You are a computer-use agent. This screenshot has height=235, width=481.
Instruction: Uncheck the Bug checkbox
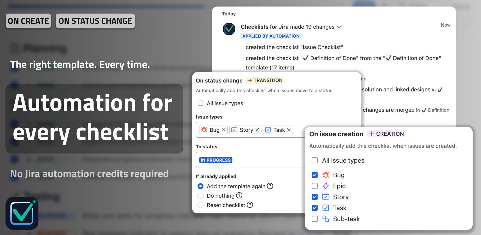point(315,175)
